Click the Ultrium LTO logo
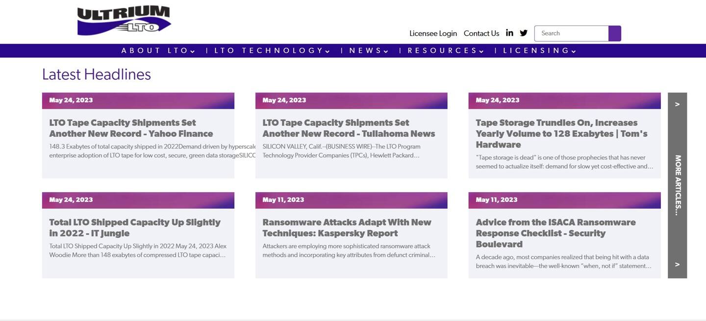 (124, 21)
